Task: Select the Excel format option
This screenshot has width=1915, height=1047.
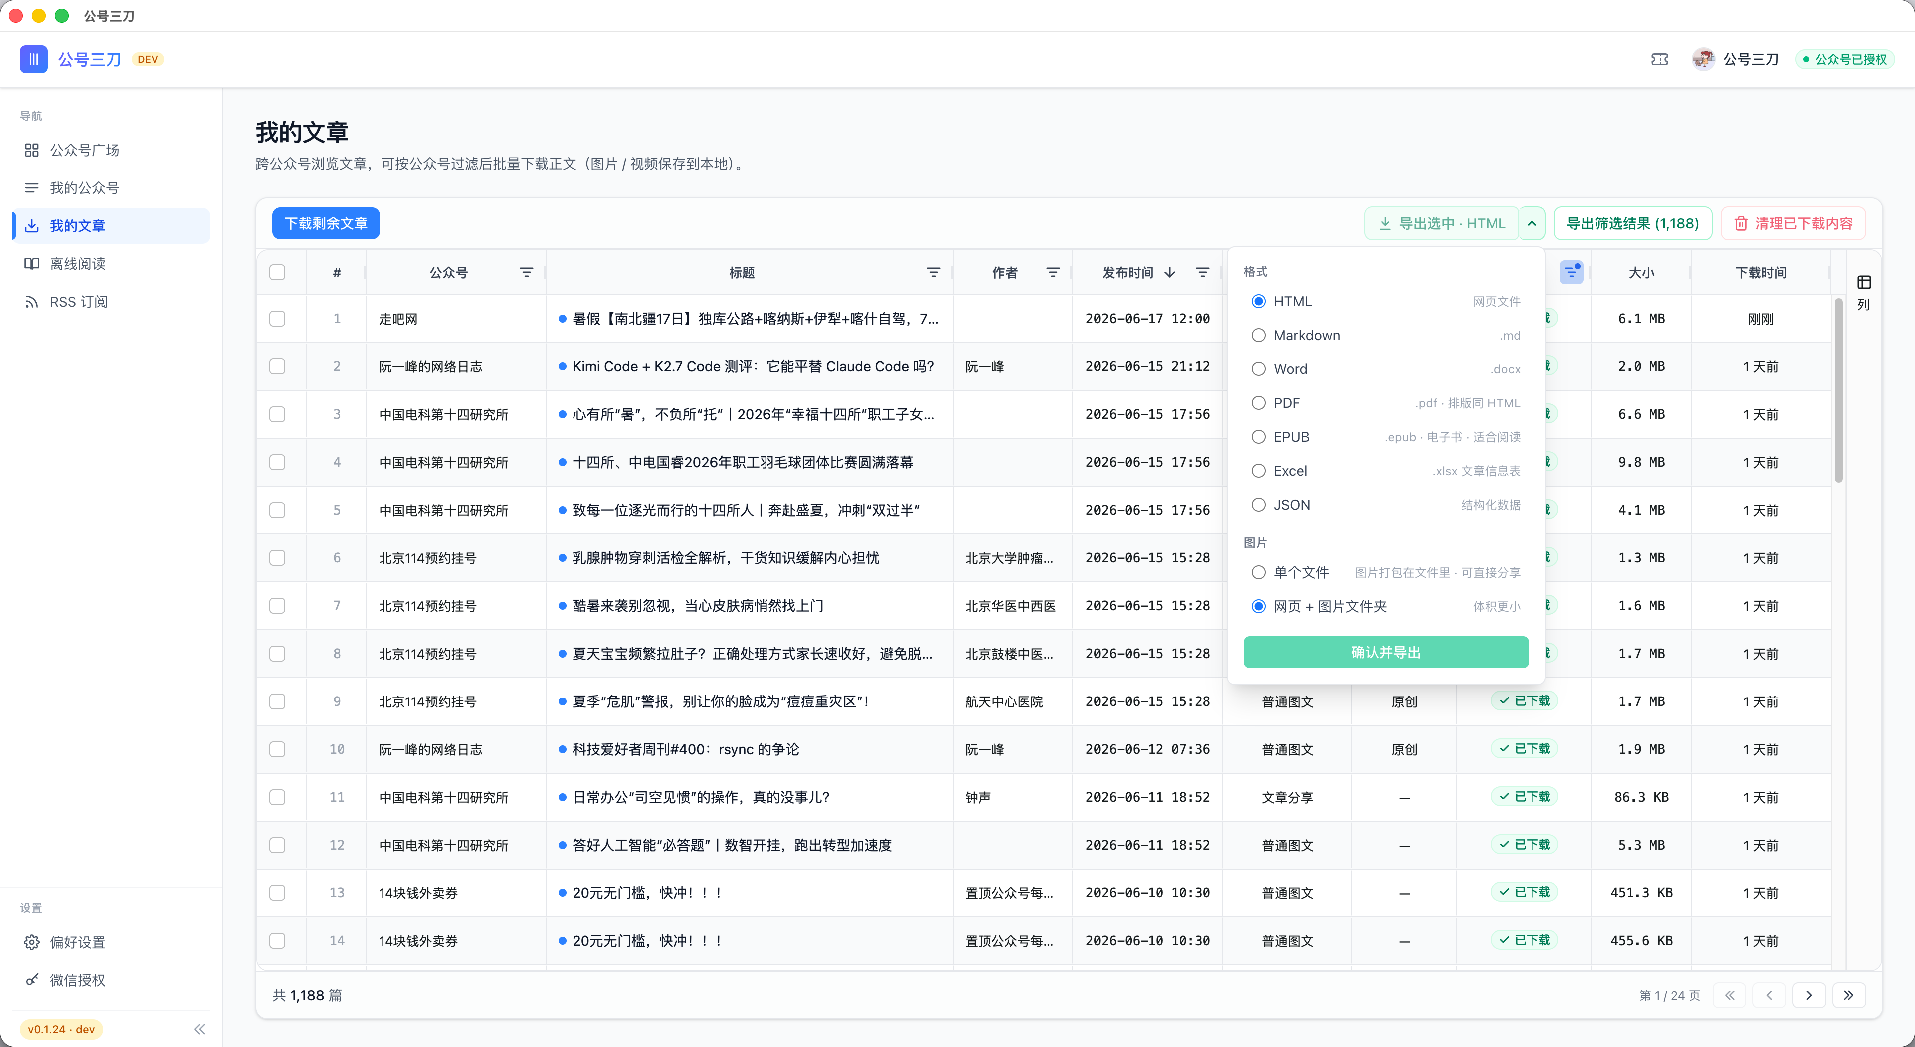Action: 1386,471
